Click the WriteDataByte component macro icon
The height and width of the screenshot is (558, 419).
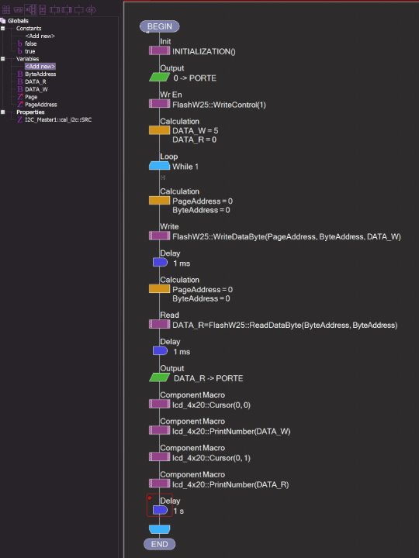pos(159,236)
